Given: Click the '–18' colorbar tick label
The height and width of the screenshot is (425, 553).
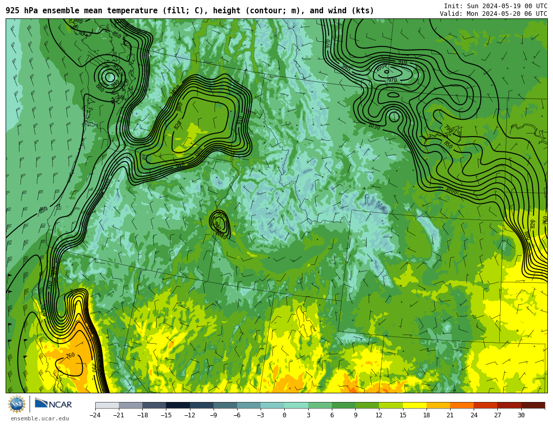Looking at the screenshot, I should 142,415.
